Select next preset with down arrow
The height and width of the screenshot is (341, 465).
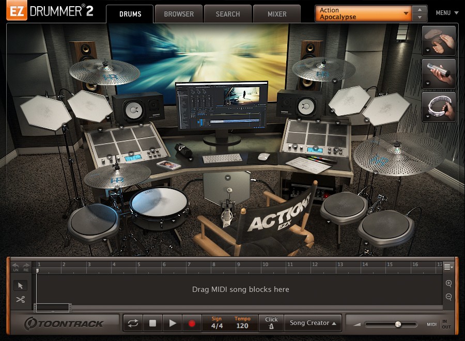coord(420,18)
